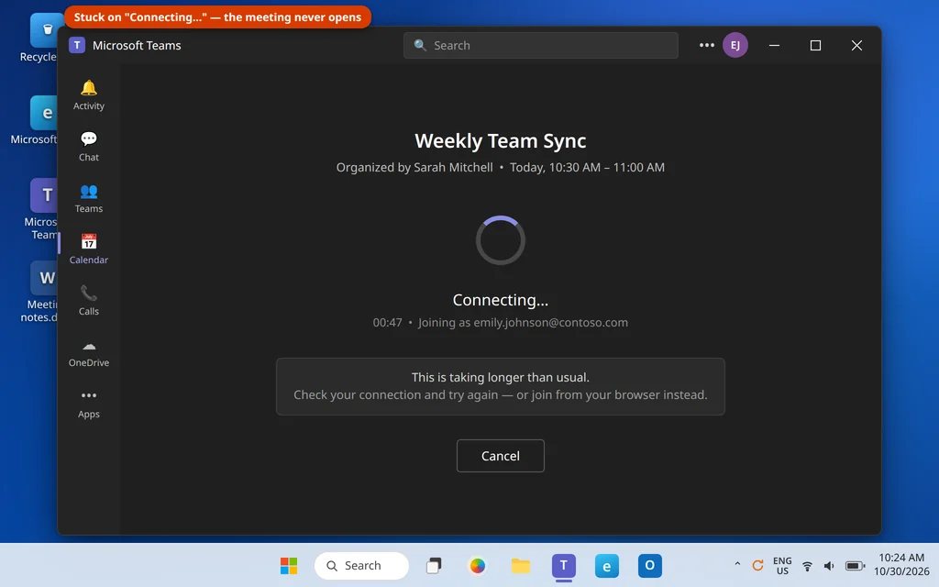
Task: Click the Teams icon on the taskbar
Action: click(x=564, y=565)
